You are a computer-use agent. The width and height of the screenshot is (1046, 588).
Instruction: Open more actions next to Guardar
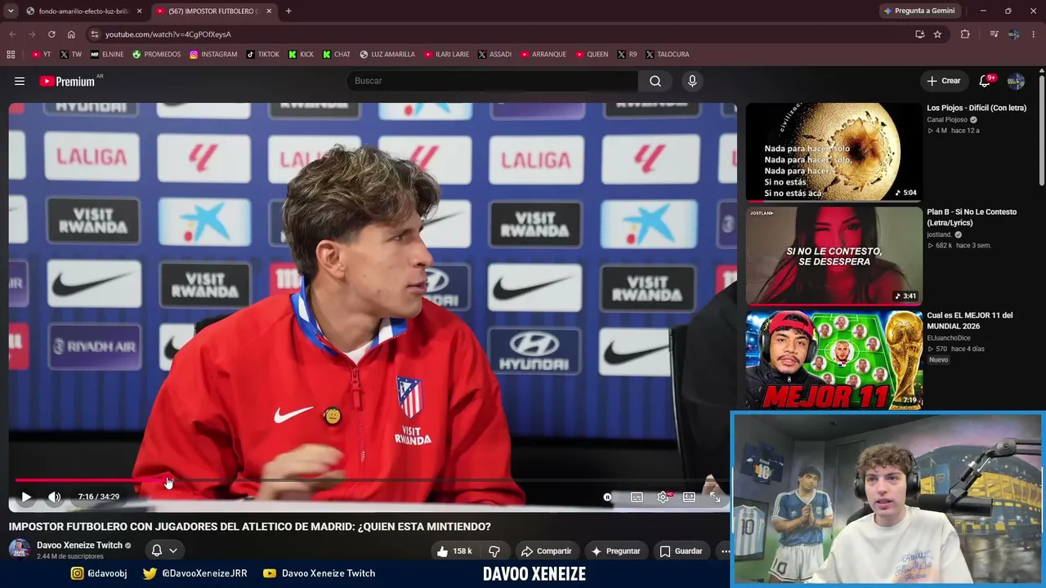point(725,551)
